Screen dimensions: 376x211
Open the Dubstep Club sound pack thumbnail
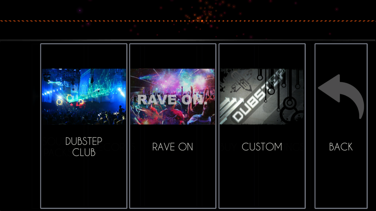tap(84, 96)
